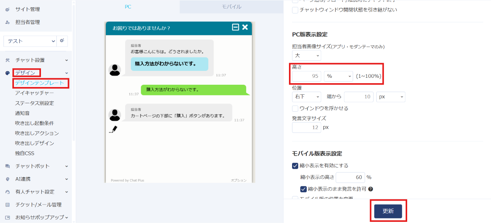
Task: Open アイキャッチャー submenu item
Action: (x=34, y=93)
